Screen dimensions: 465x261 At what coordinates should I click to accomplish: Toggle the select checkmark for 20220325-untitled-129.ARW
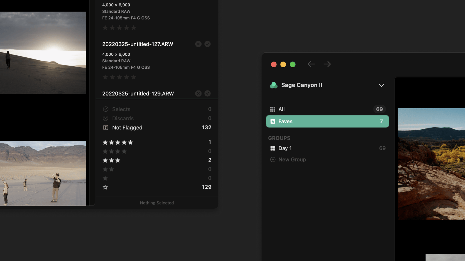[x=208, y=93]
